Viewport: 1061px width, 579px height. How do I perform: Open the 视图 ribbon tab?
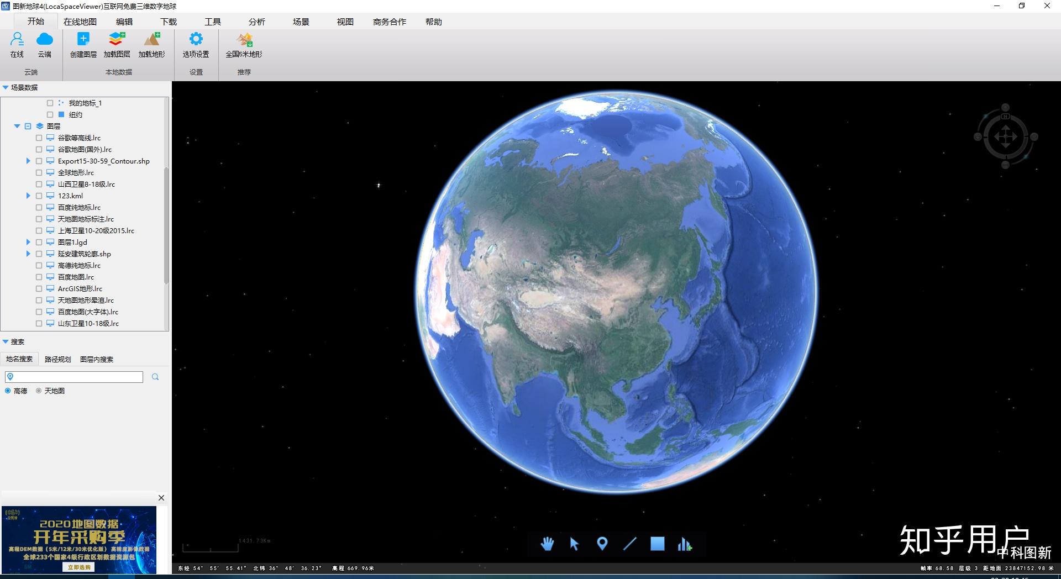click(345, 22)
